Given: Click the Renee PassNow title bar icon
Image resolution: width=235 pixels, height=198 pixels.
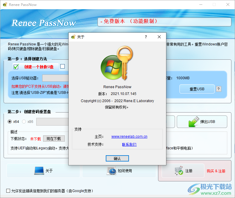Looking at the screenshot, I should (5, 4).
